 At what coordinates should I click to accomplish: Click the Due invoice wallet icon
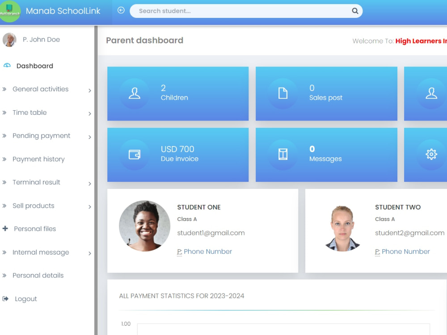134,155
